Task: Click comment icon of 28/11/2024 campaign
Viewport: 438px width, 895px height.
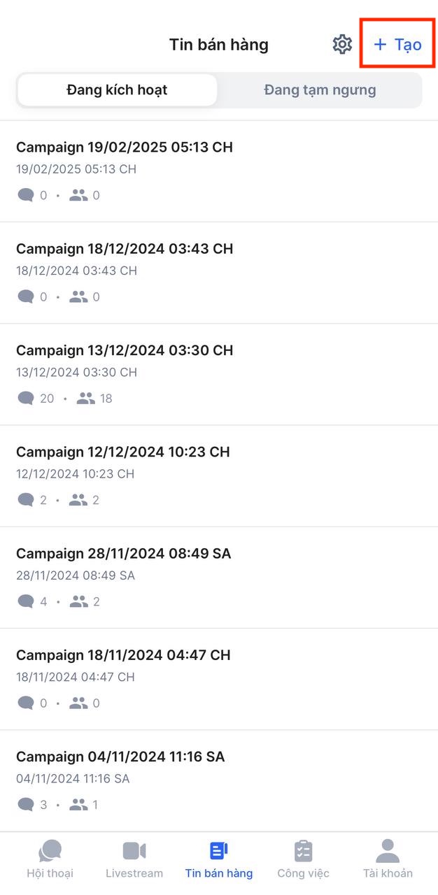Action: click(26, 601)
